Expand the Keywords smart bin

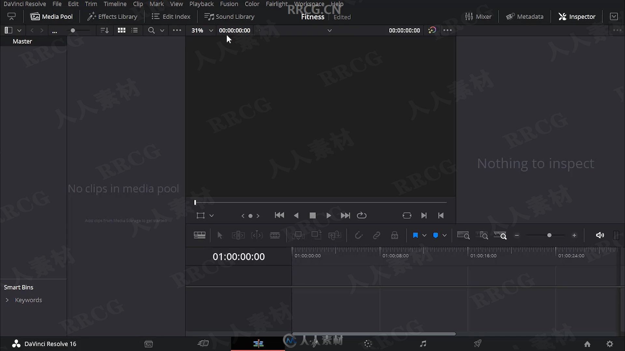point(7,300)
